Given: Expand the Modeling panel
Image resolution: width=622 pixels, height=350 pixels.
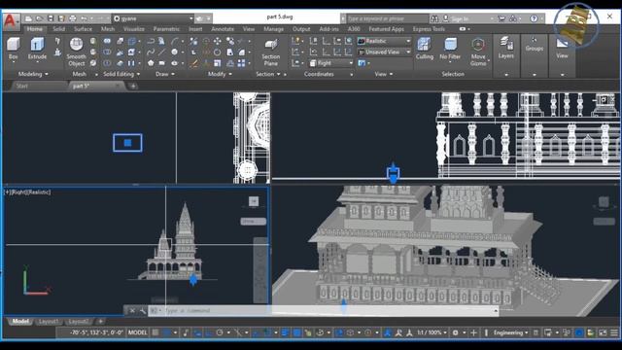Looking at the screenshot, I should [x=33, y=74].
